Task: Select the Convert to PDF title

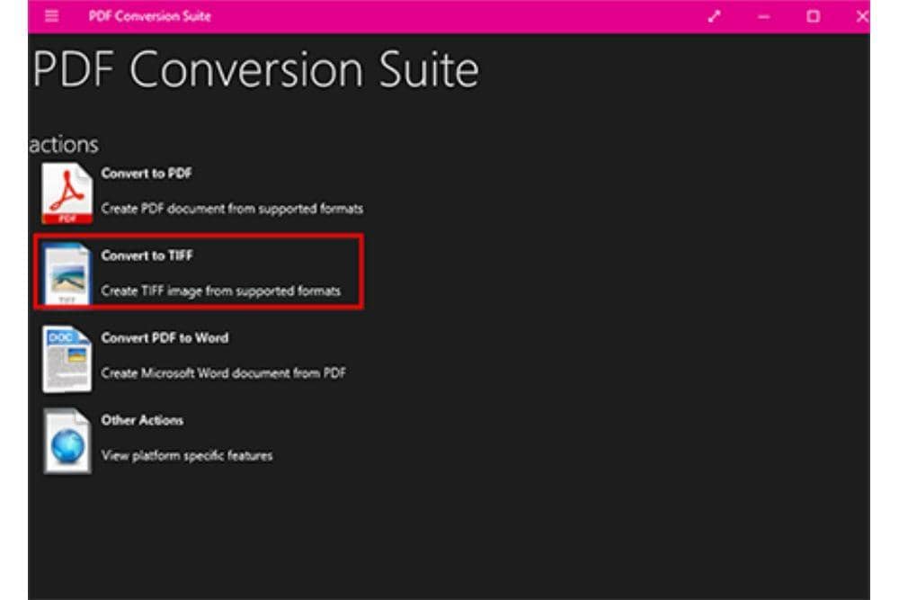Action: [147, 174]
